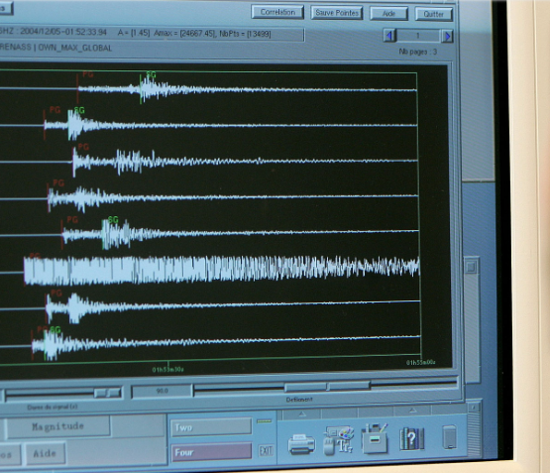
Task: Launch the Style Manager icon with the palette
Action: tap(339, 440)
